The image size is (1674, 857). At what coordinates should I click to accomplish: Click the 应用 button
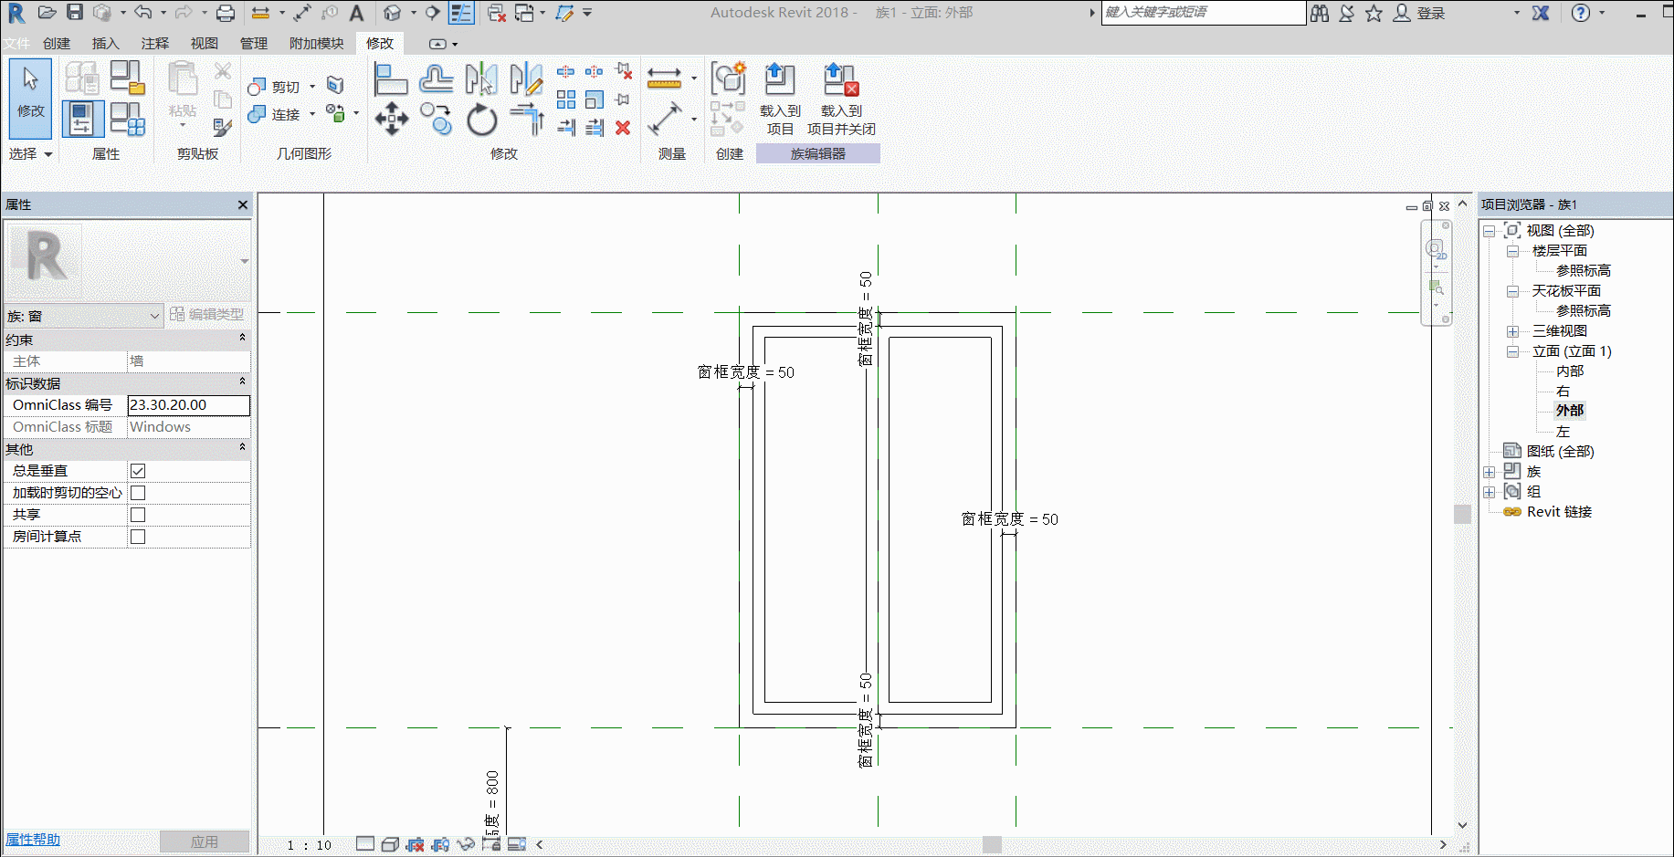coord(205,841)
